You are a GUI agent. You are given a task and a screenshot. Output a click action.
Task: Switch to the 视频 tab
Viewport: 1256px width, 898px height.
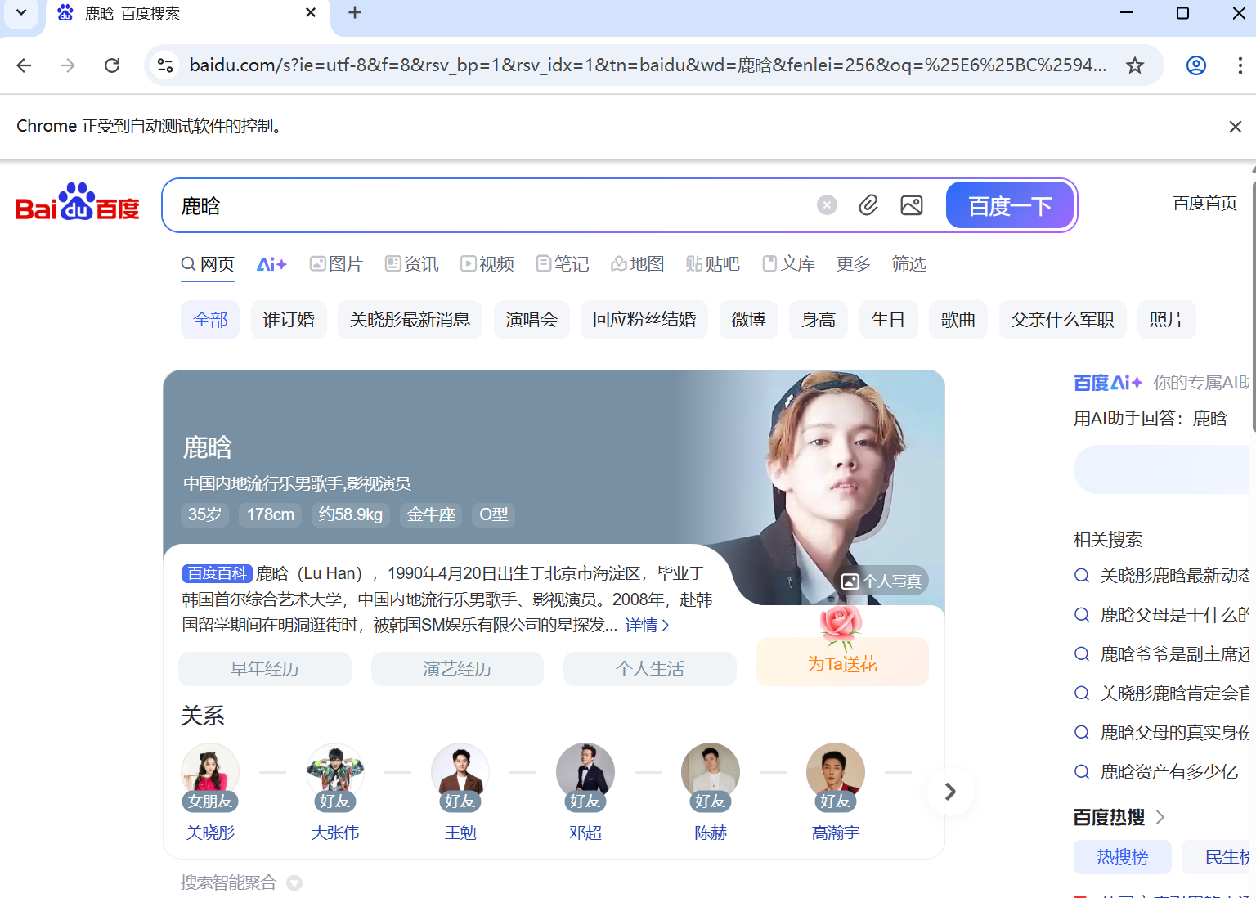(x=487, y=264)
